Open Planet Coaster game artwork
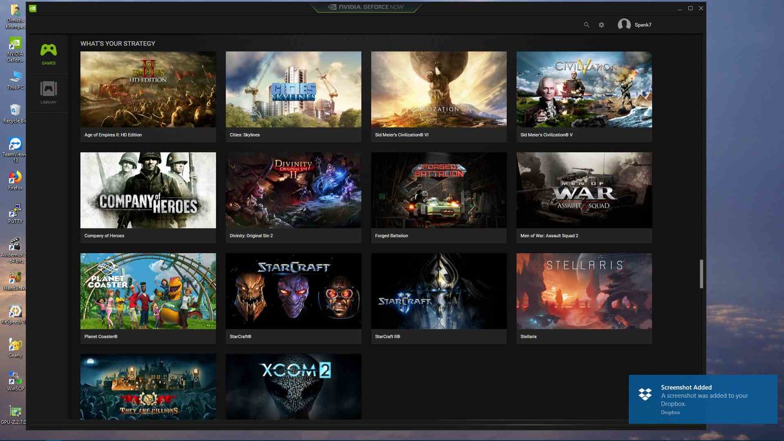784x441 pixels. (x=148, y=291)
